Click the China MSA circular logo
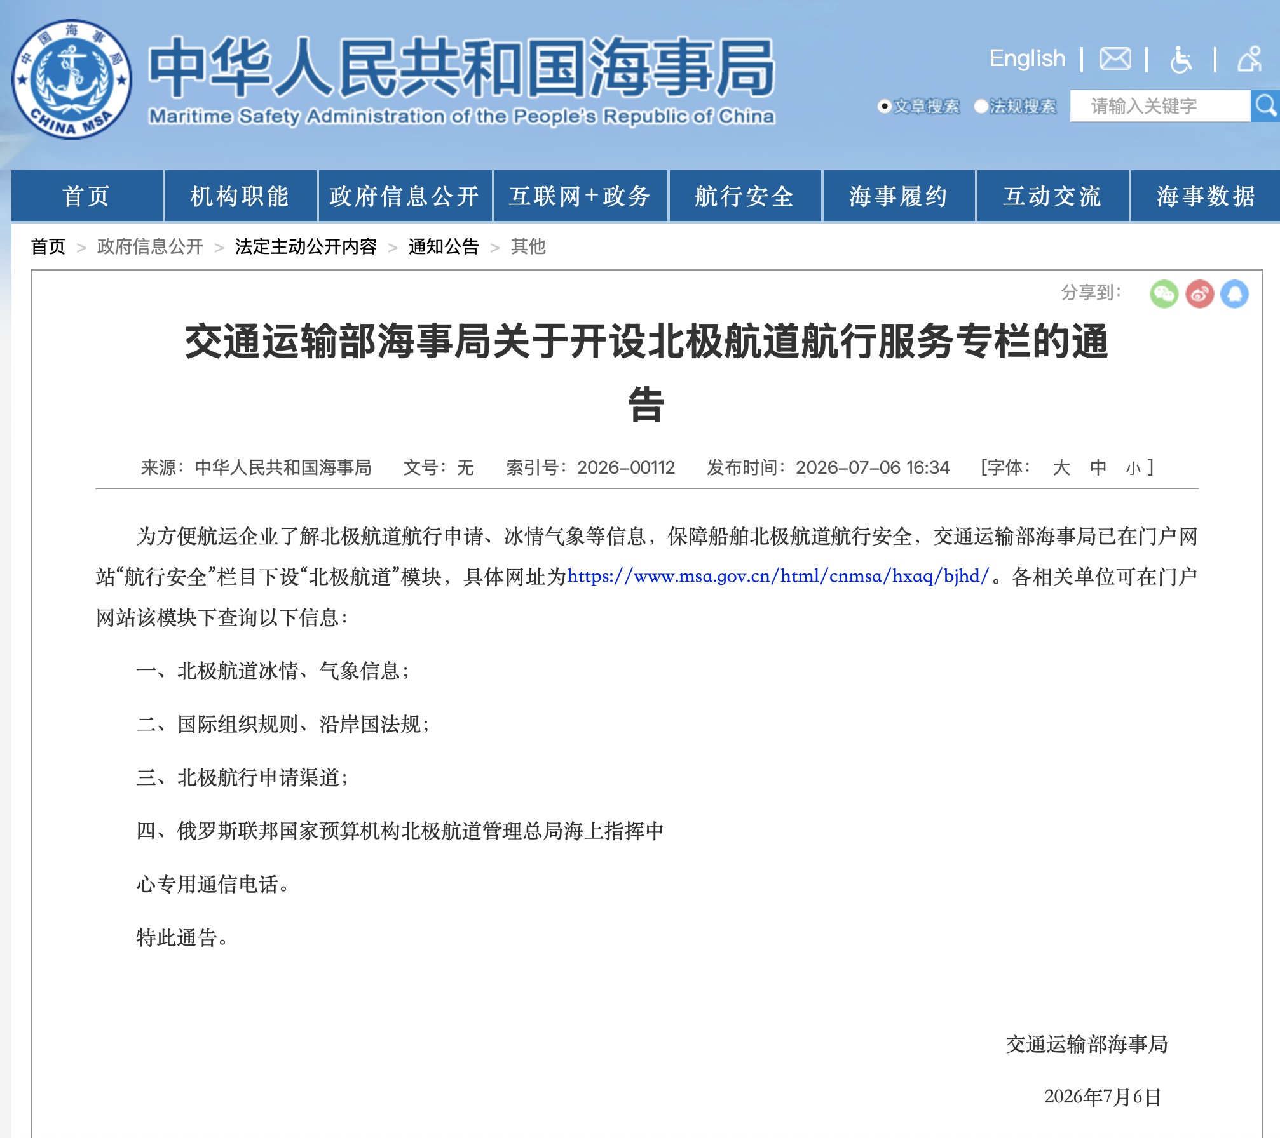Image resolution: width=1280 pixels, height=1138 pixels. point(72,79)
